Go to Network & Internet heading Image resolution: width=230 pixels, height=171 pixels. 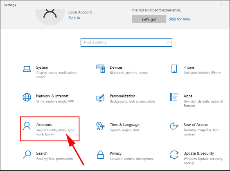52,96
